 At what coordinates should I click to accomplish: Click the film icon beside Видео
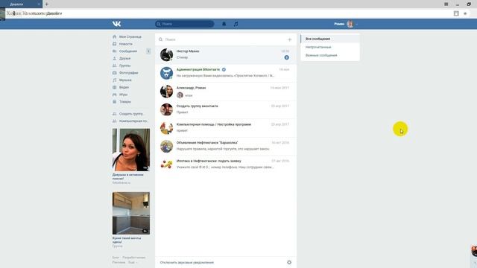pos(114,87)
